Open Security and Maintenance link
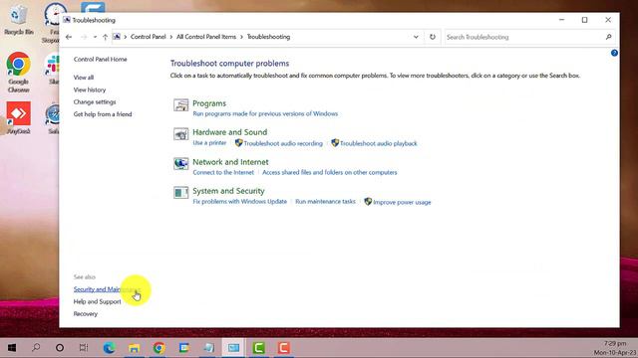Viewport: 638px width, 358px height. coord(107,289)
